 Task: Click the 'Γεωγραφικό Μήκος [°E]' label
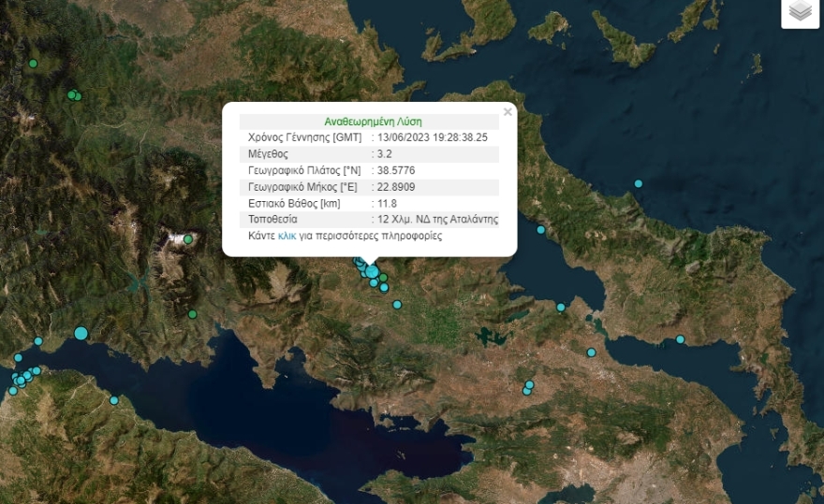pyautogui.click(x=302, y=187)
